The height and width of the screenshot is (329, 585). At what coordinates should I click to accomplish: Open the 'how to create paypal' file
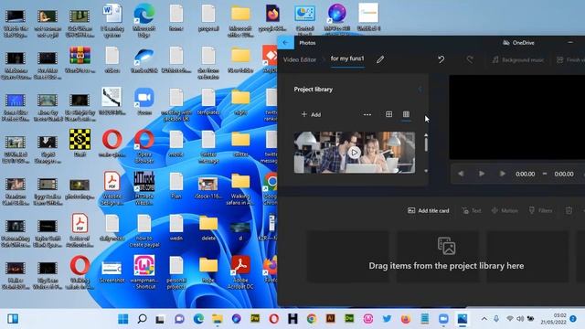pyautogui.click(x=144, y=230)
